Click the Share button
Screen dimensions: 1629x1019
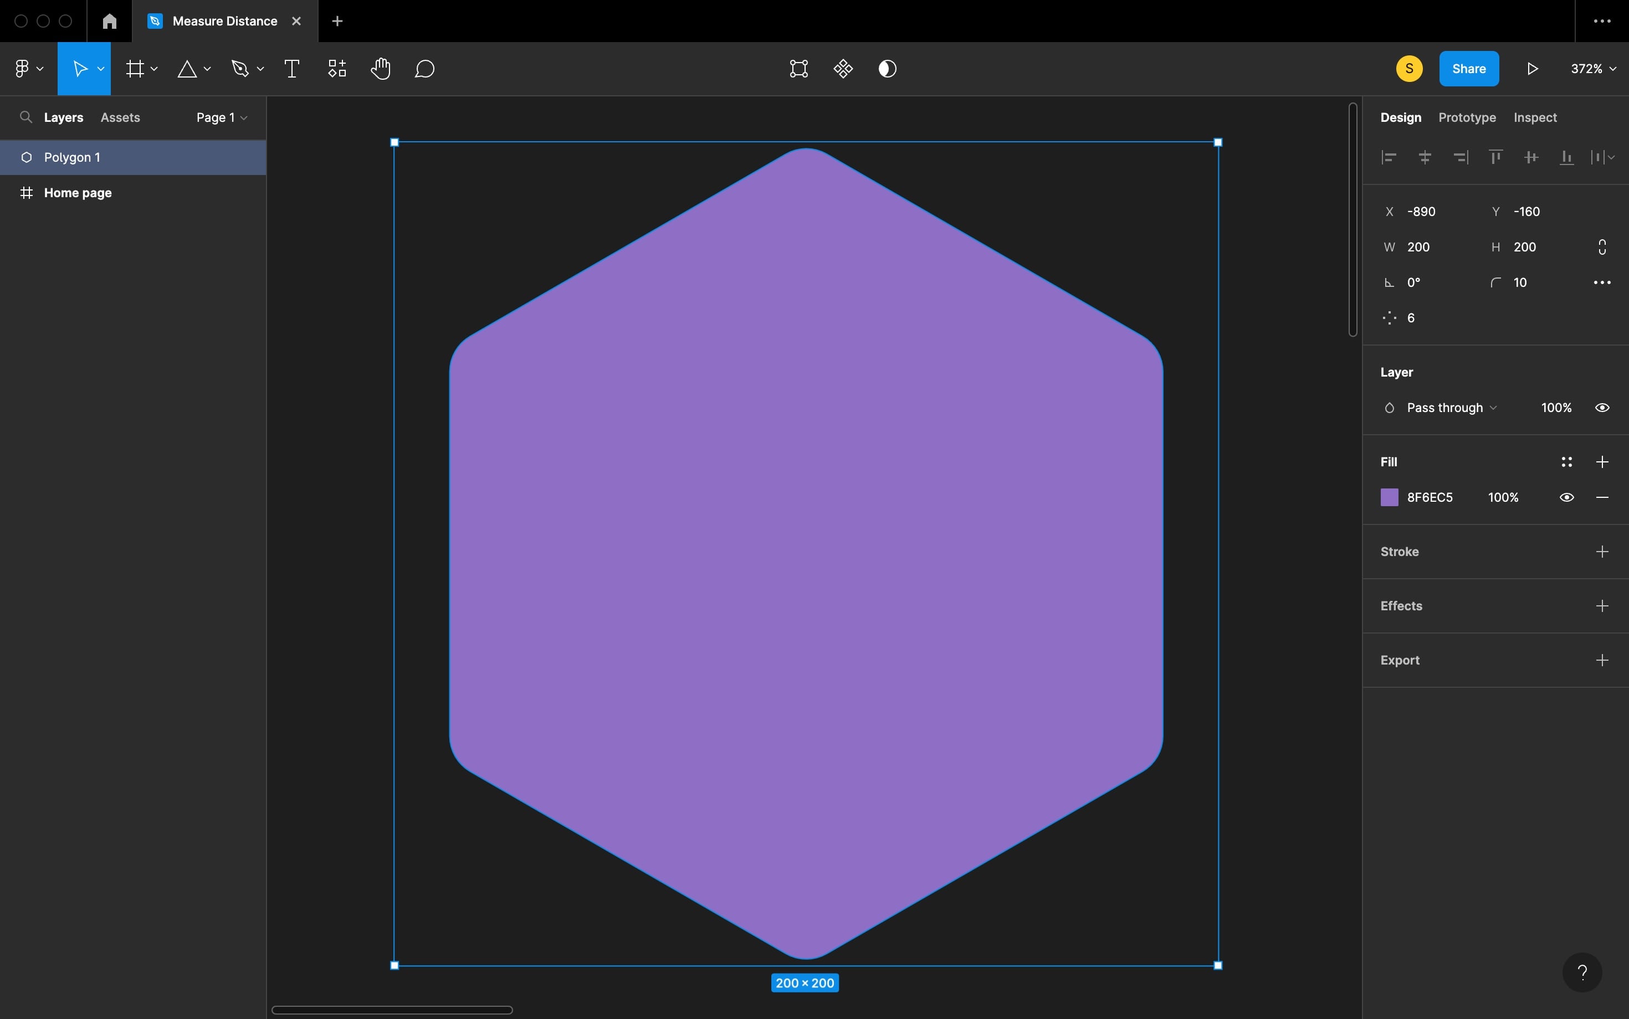(x=1468, y=68)
